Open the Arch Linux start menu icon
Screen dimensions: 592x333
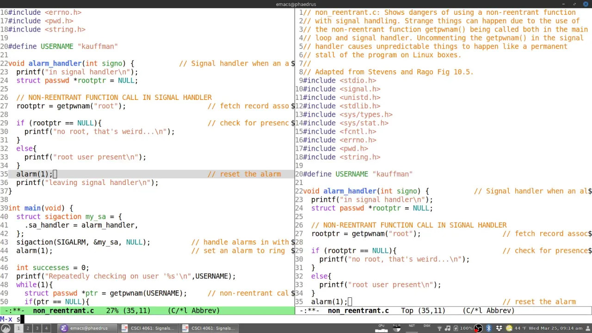(x=6, y=328)
